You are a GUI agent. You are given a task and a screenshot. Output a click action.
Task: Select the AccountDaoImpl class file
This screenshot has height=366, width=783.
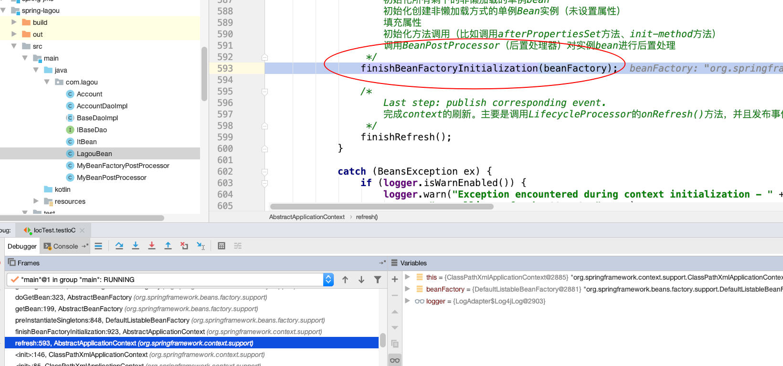pyautogui.click(x=102, y=106)
